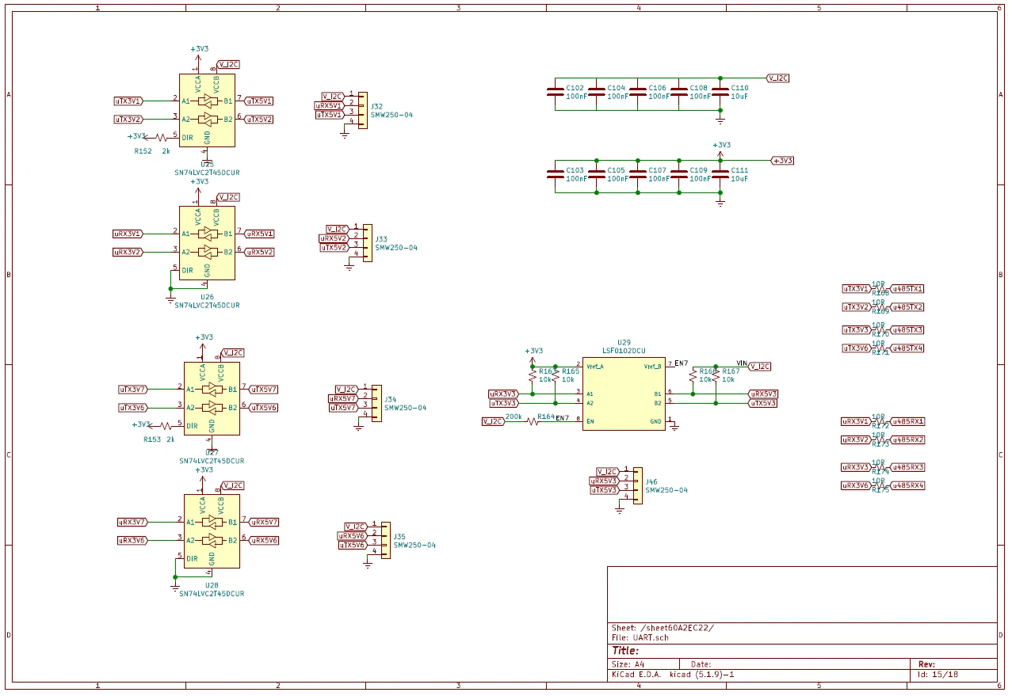Click connector J35 SMW250-04
This screenshot has height=696, width=1012.
coord(386,540)
